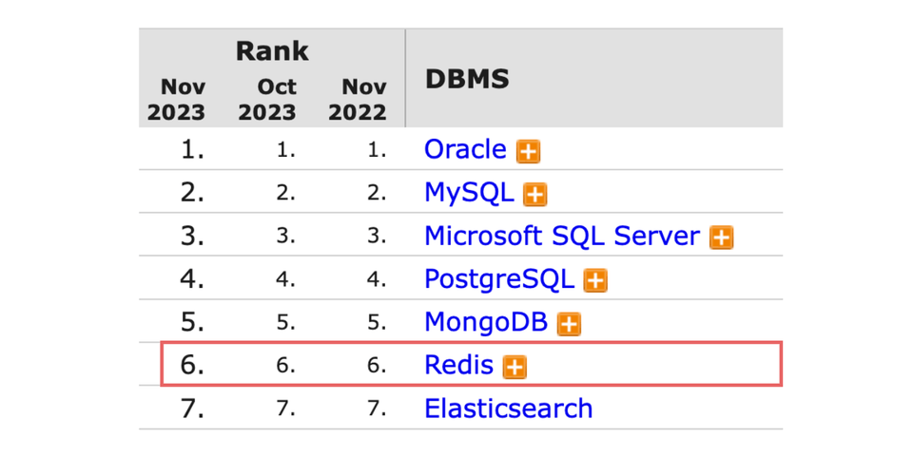Click plus icon beside Microsoft SQL Server
The width and height of the screenshot is (913, 476).
[x=722, y=237]
